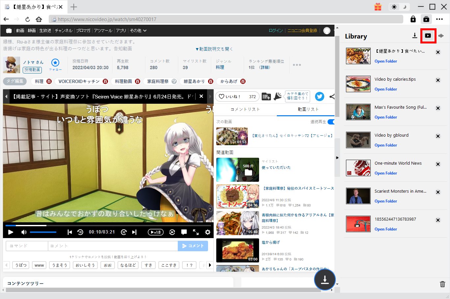Click the floating blue download button over the page

pos(325,280)
